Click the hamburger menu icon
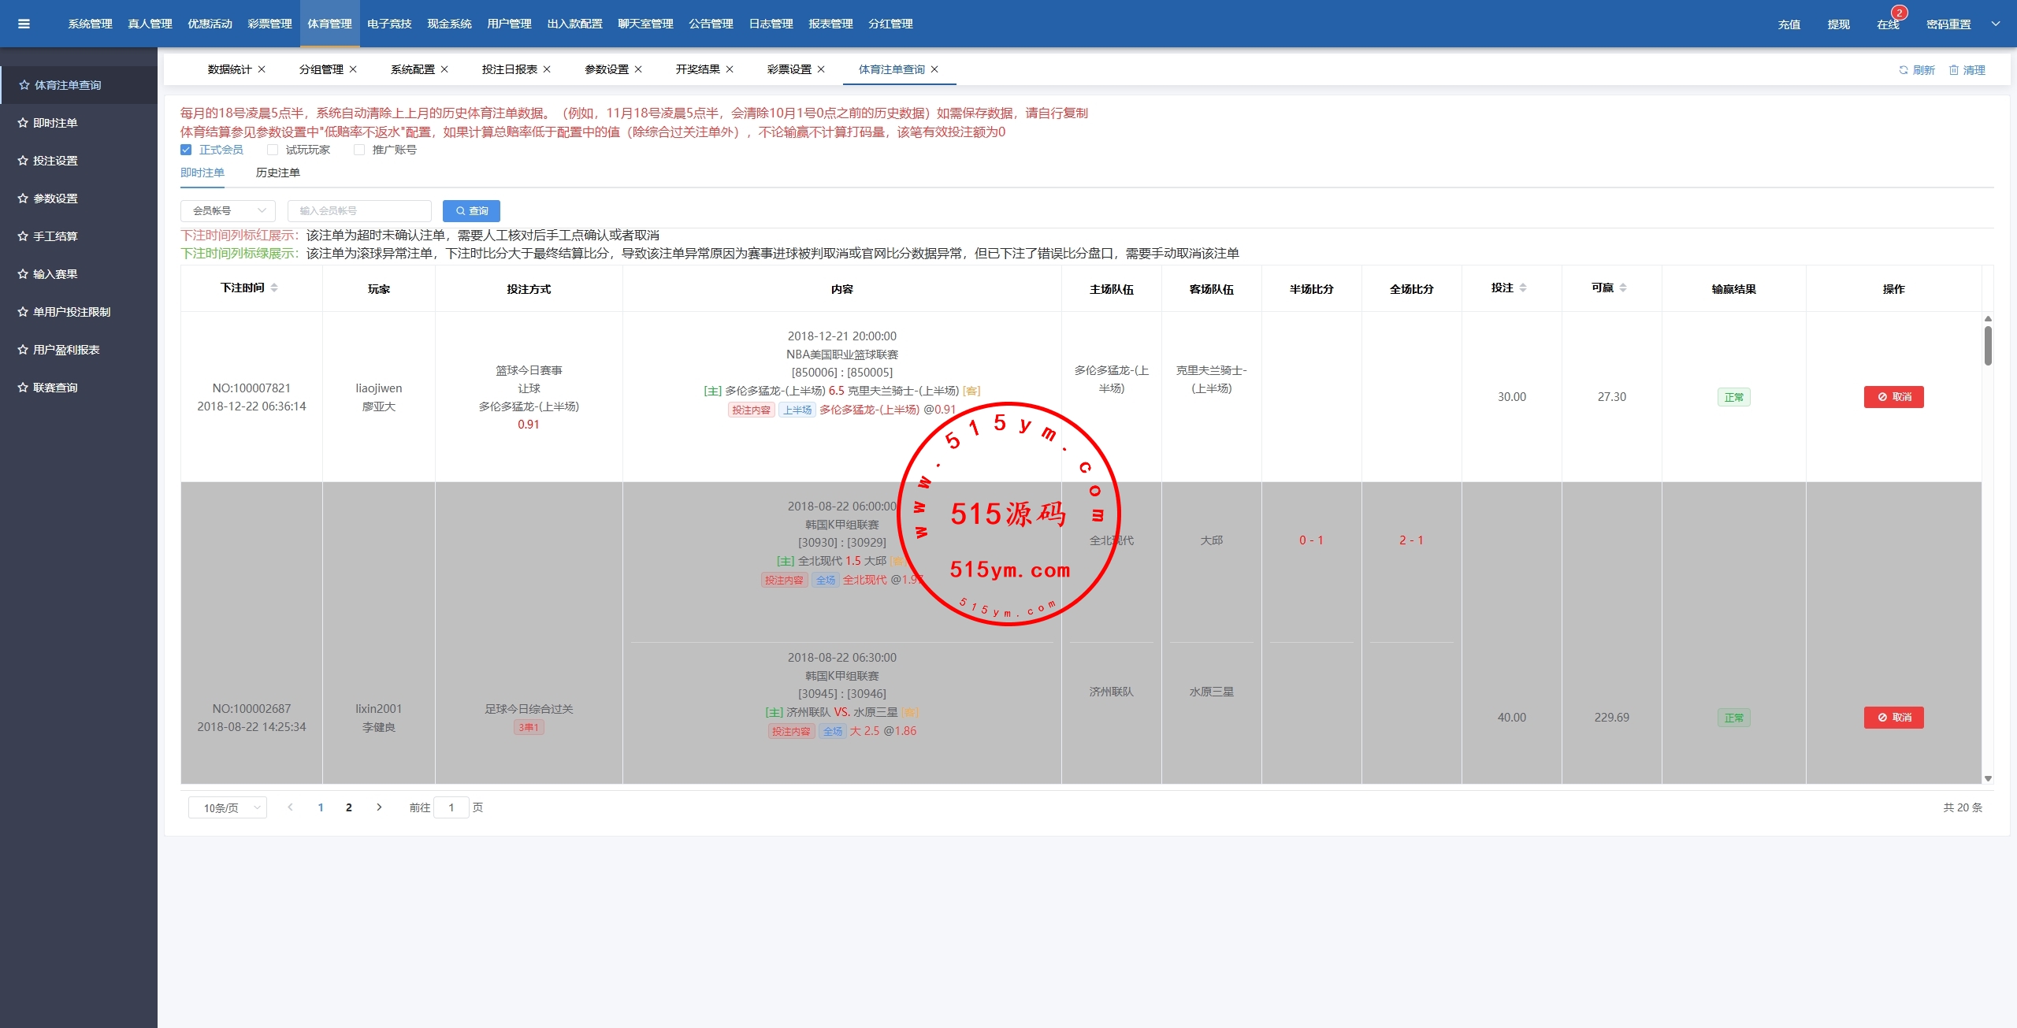Viewport: 2017px width, 1028px height. [24, 24]
